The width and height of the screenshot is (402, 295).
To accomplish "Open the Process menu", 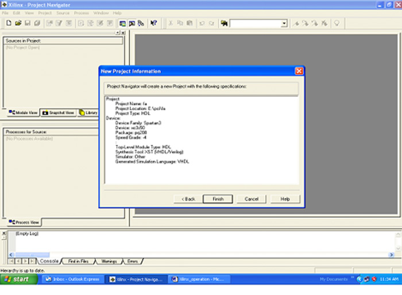I will (x=82, y=13).
